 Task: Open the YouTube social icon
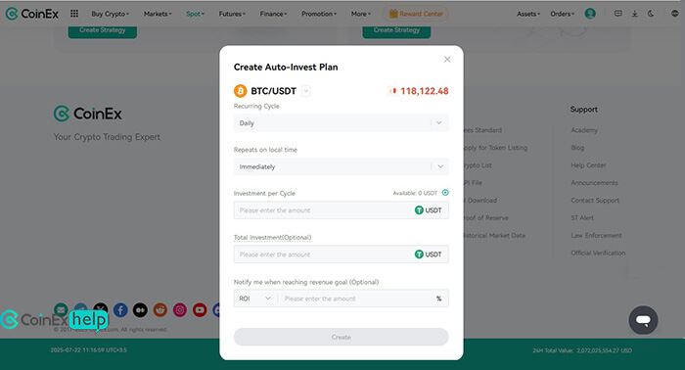[x=200, y=310]
